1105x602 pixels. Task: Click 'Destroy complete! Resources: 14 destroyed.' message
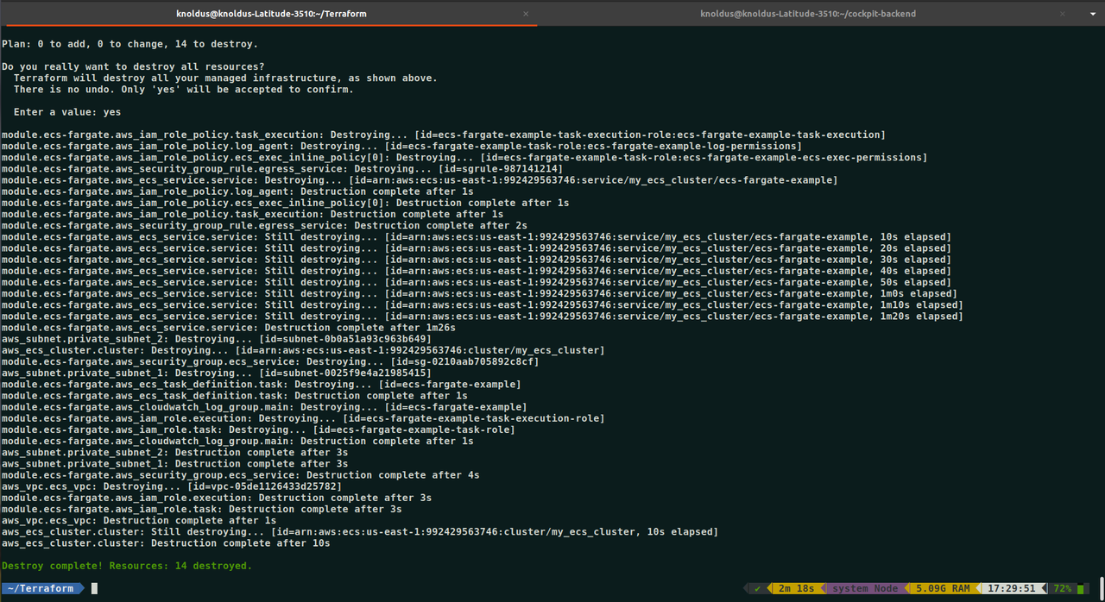pyautogui.click(x=127, y=566)
